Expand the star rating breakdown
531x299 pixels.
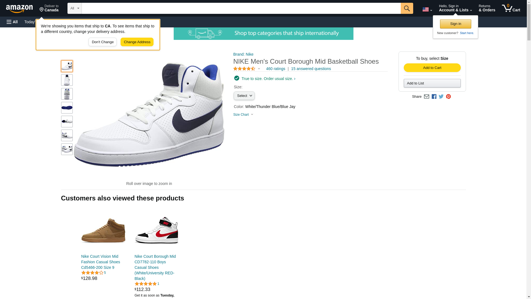[x=247, y=69]
